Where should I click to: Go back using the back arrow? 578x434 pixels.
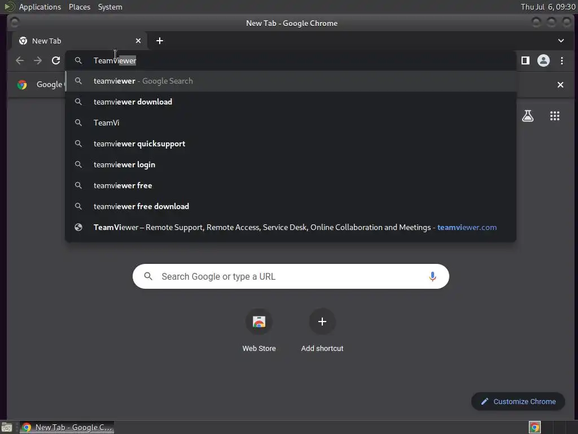pos(20,60)
